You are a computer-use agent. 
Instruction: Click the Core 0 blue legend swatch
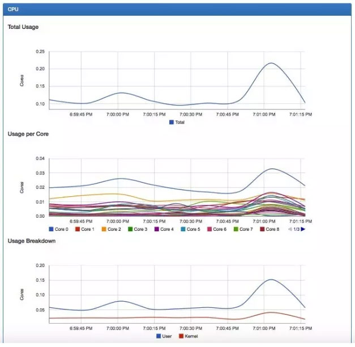pos(51,229)
